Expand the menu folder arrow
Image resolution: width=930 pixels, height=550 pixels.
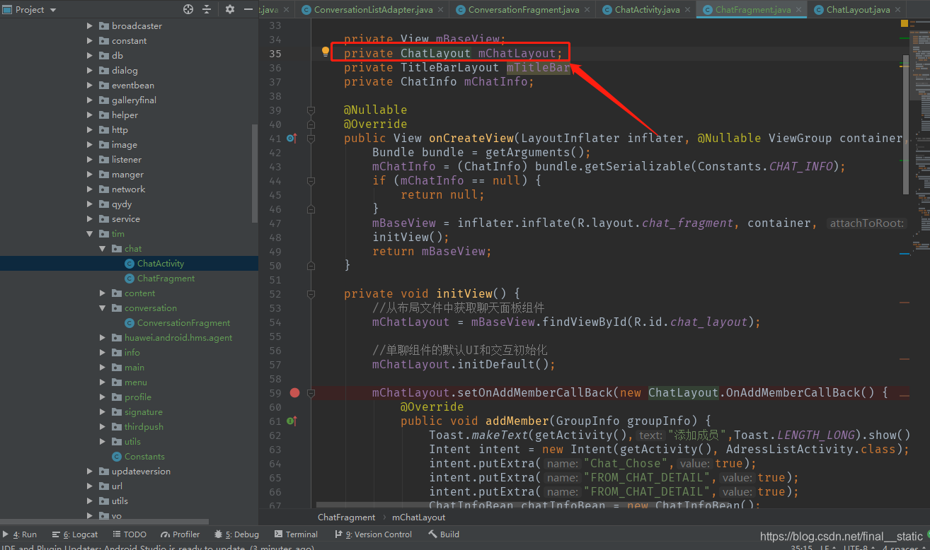point(103,382)
